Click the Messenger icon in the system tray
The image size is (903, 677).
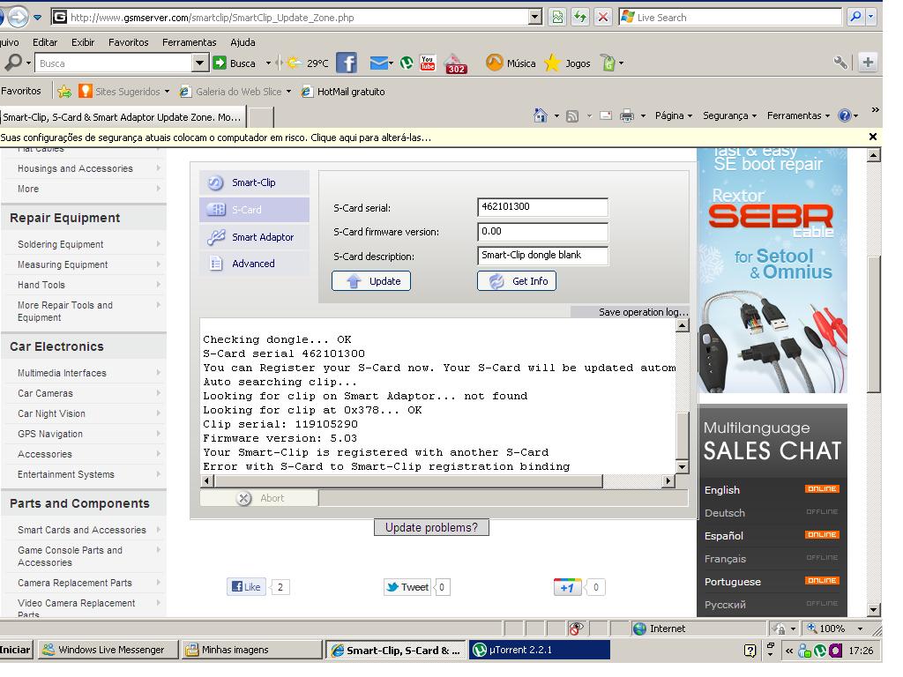click(804, 651)
